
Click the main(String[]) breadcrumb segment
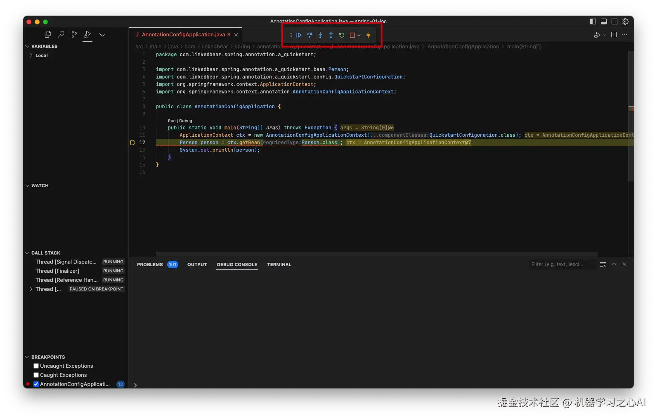pyautogui.click(x=524, y=47)
